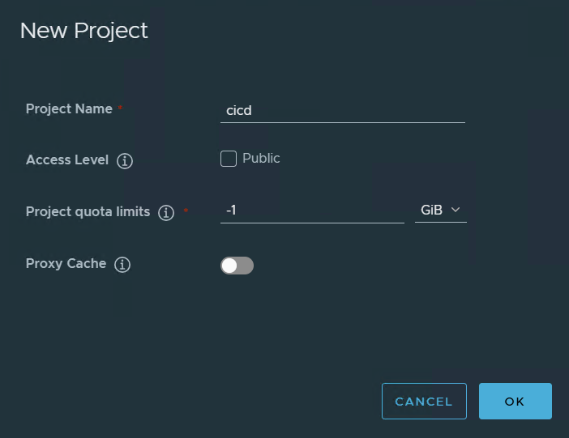Click the Project Name label

69,108
